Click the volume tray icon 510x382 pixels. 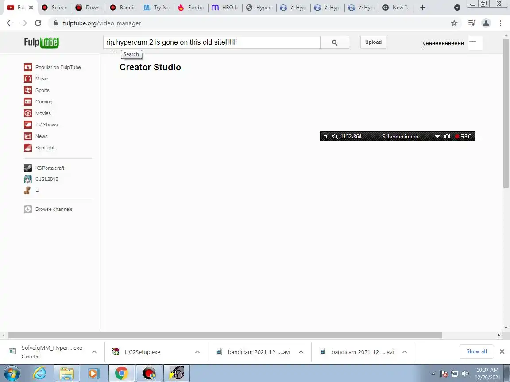click(465, 374)
